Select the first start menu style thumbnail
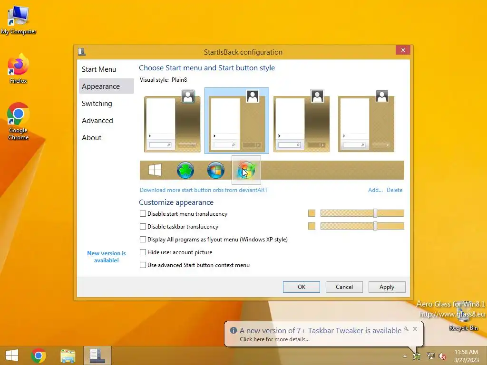 click(172, 121)
